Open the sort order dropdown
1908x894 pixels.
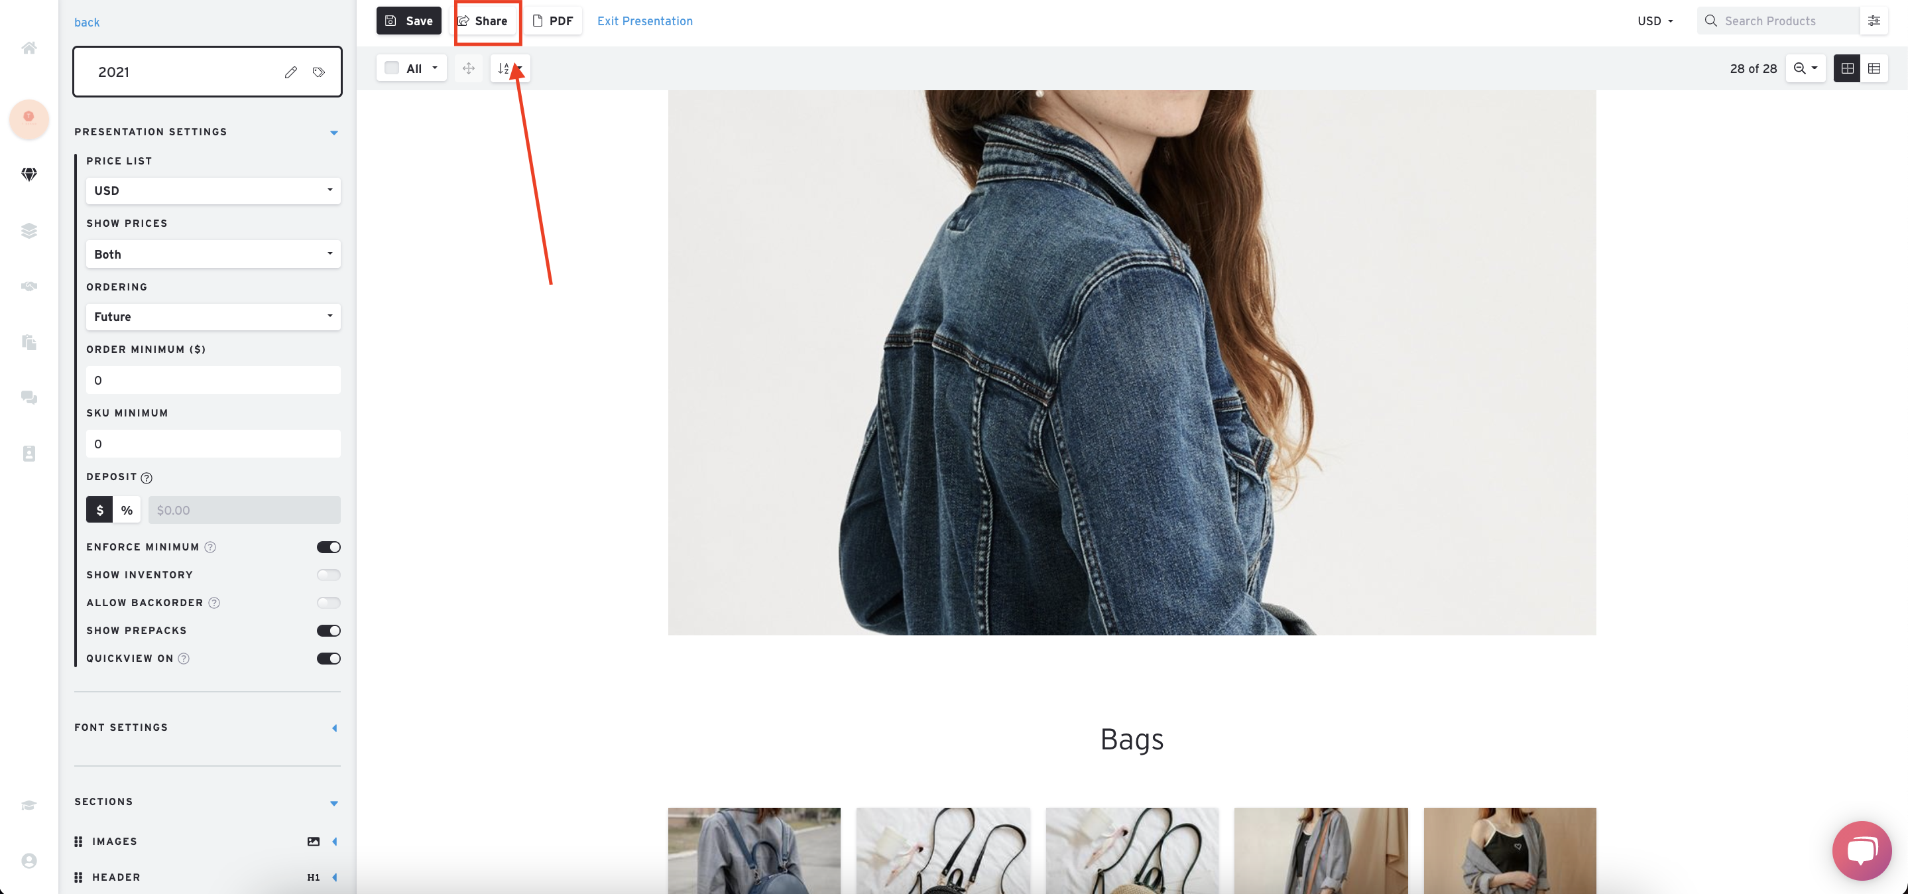pos(510,68)
